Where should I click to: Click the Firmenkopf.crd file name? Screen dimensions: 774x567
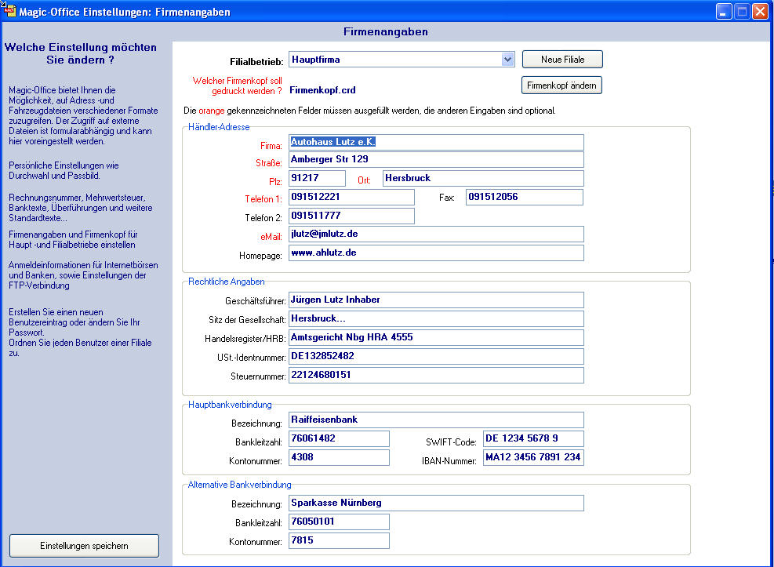pos(322,90)
